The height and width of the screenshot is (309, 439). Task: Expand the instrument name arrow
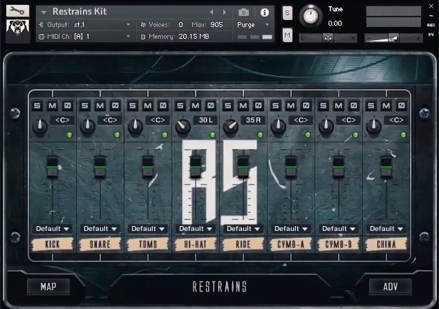44,12
